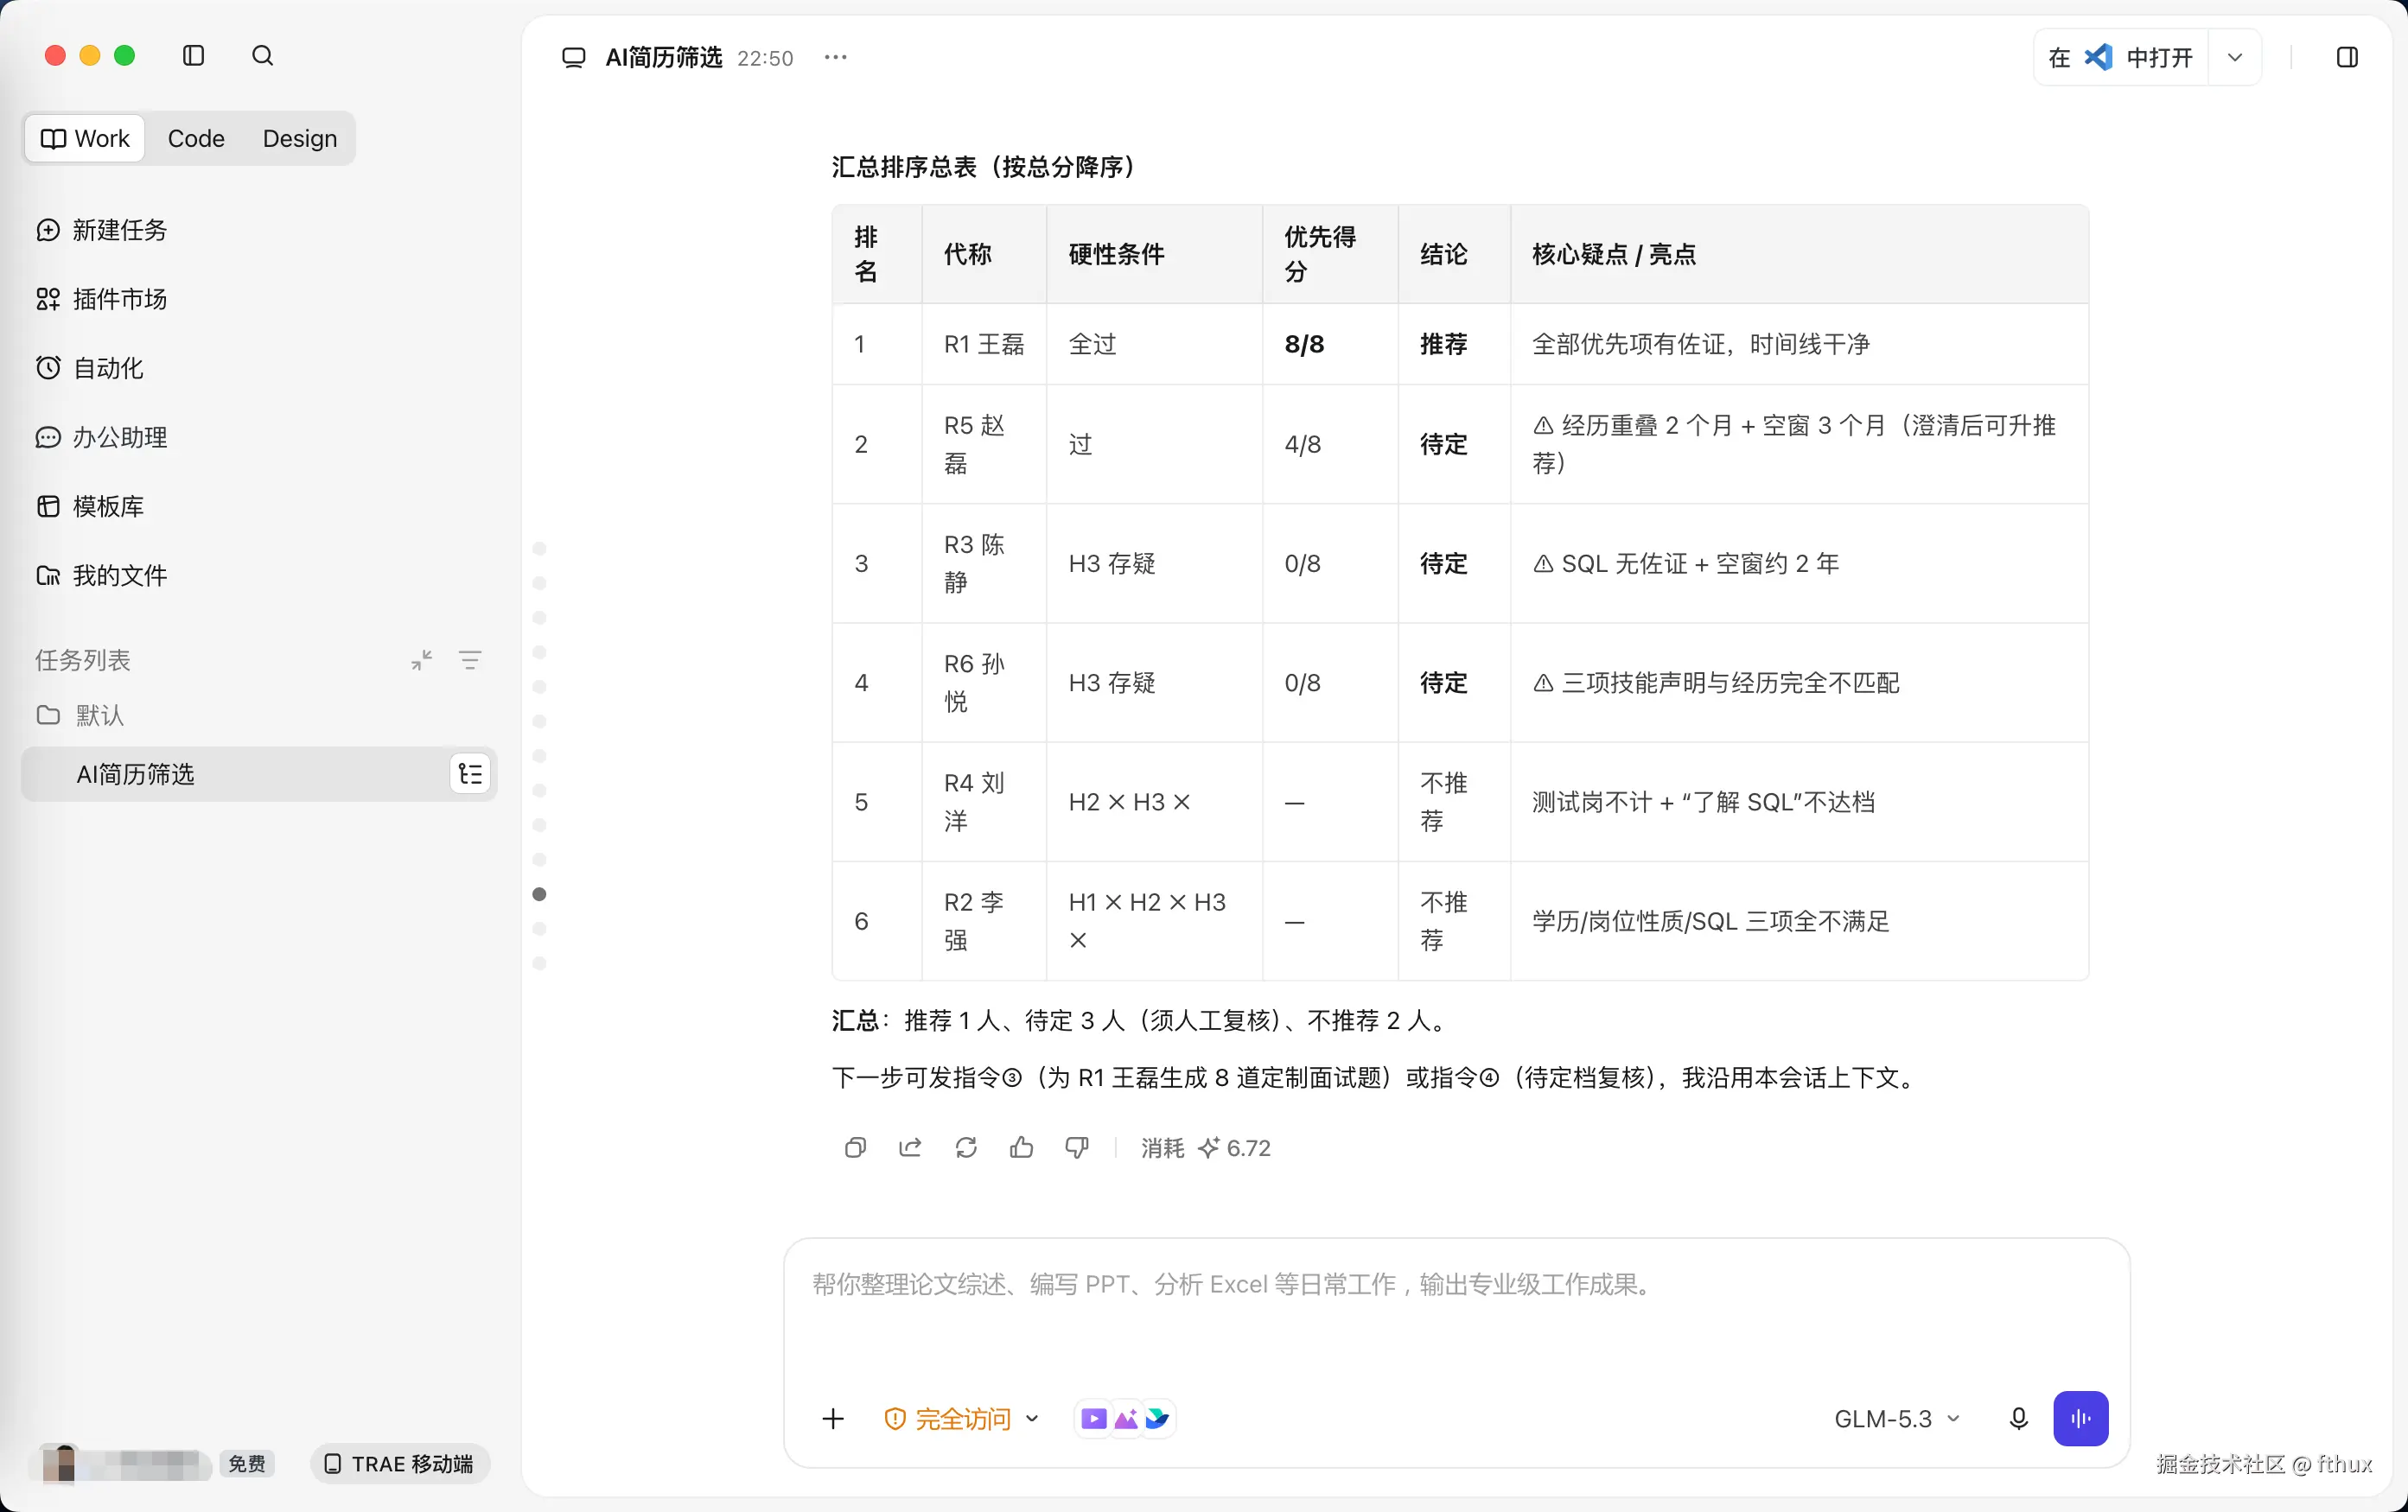The image size is (2408, 1512).
Task: Open the GLM-5.3 model selector
Action: click(1897, 1418)
